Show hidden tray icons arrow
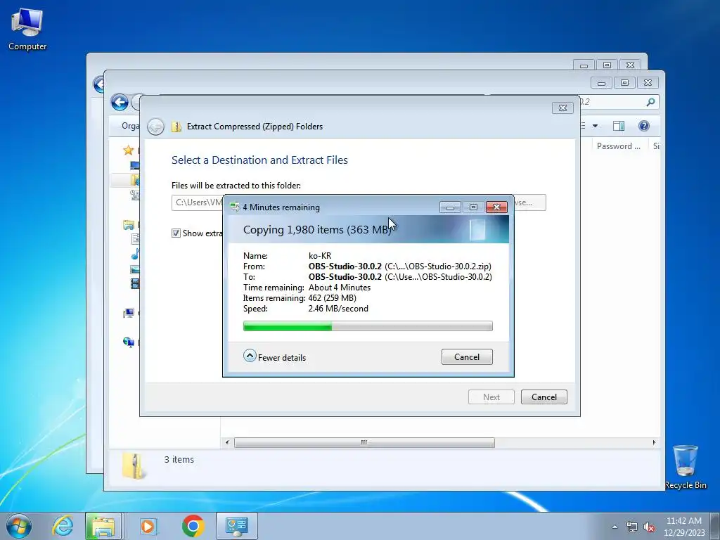The image size is (720, 540). point(615,527)
